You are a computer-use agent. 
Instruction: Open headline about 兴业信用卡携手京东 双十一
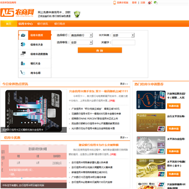[x=99, y=91]
